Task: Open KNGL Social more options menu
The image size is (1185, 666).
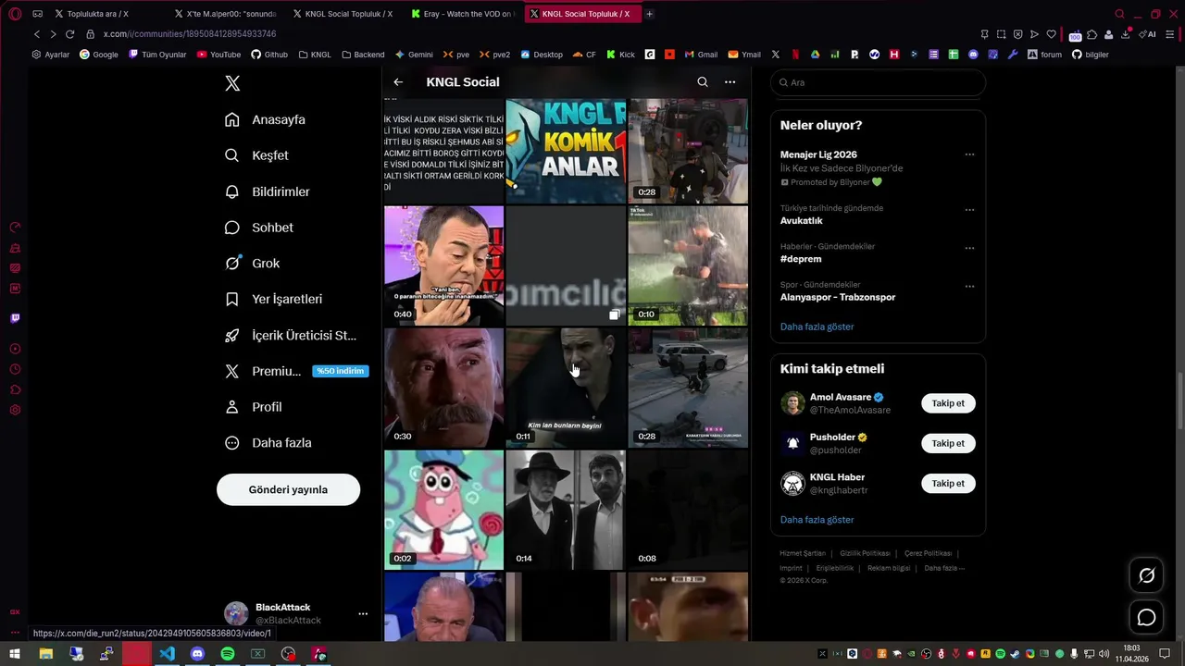Action: (730, 82)
